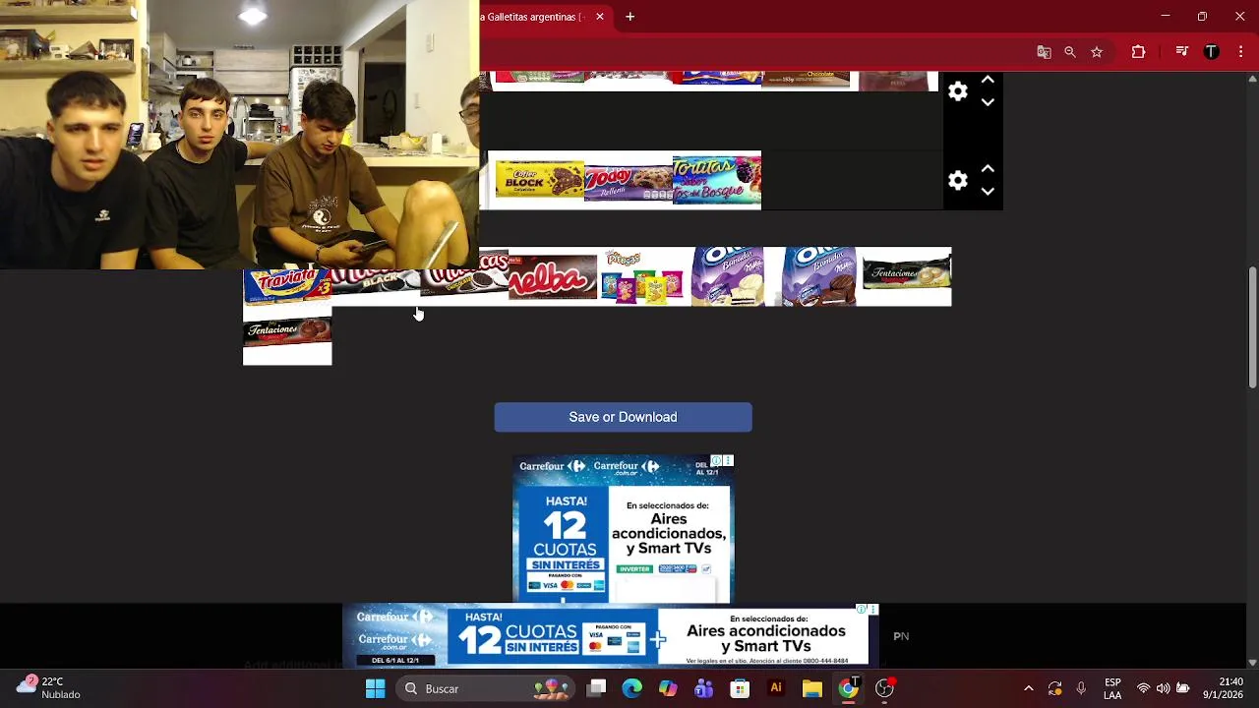Open the Chrome profile avatar T
The image size is (1259, 708).
1212,52
